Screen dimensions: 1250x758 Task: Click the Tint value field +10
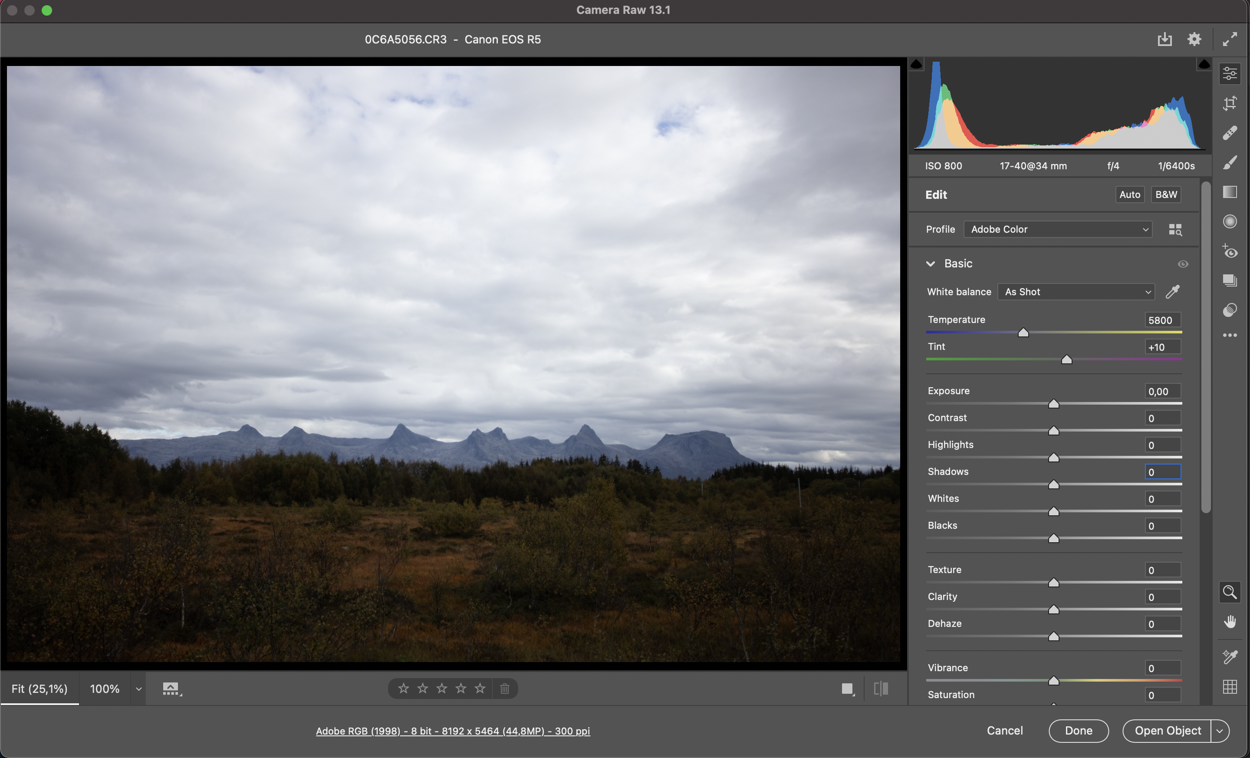point(1163,347)
